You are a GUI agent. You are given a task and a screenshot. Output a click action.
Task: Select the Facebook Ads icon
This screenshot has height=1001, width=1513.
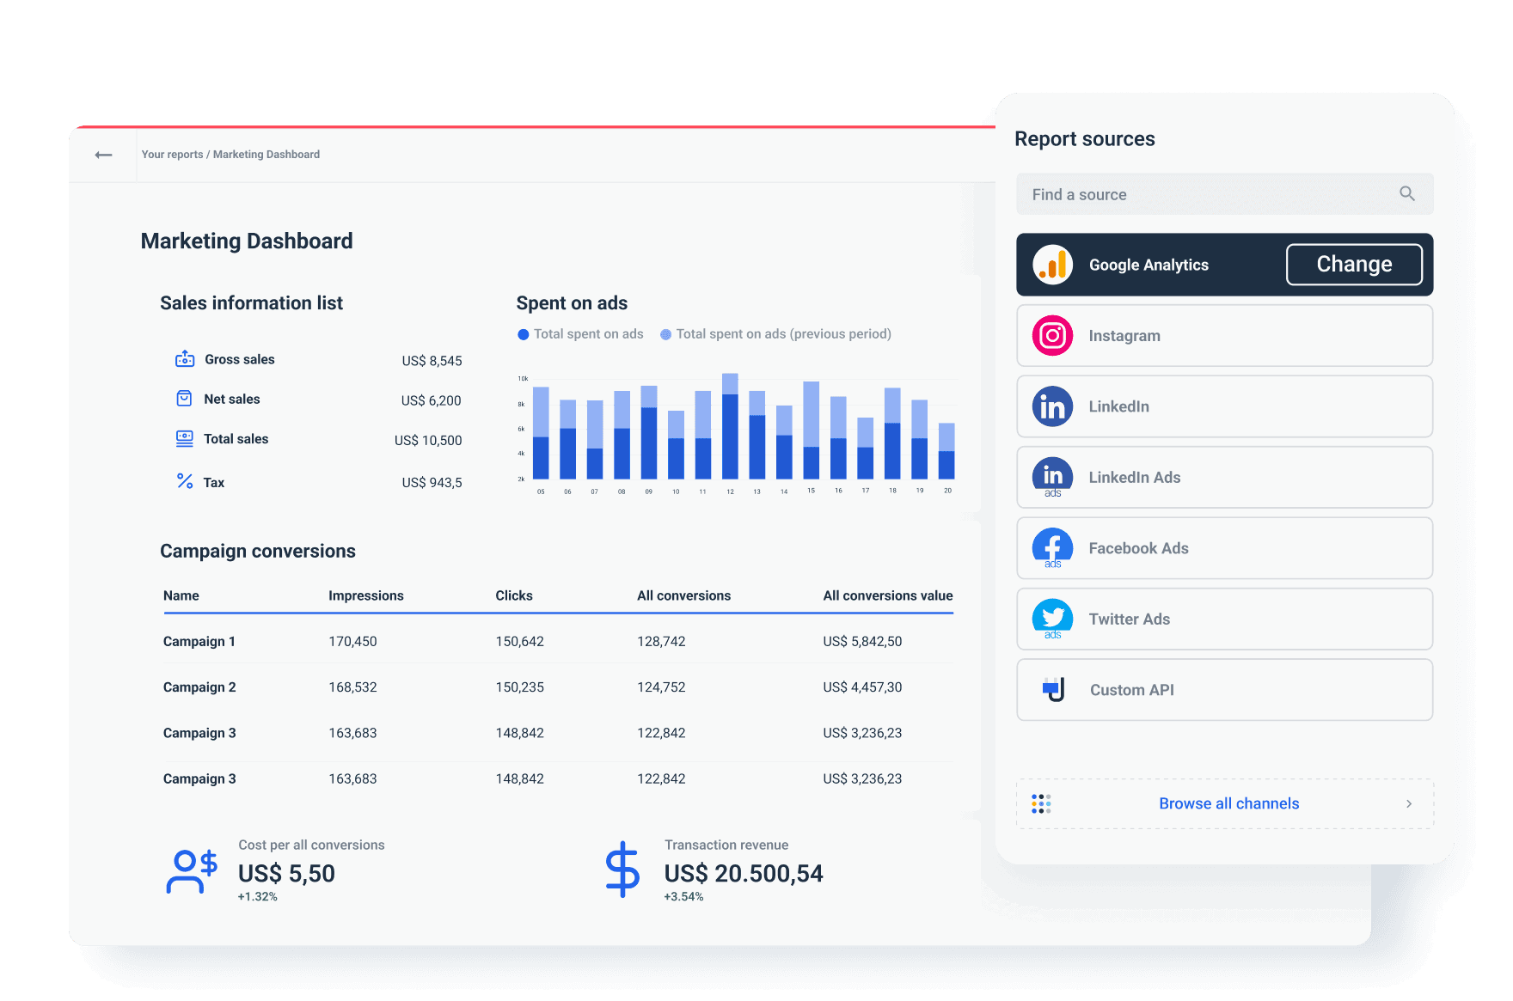1052,548
